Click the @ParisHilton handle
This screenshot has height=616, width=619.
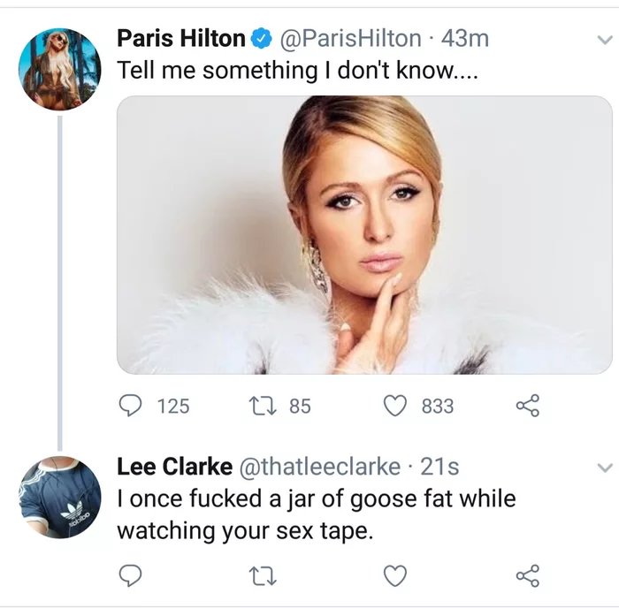[x=350, y=39]
